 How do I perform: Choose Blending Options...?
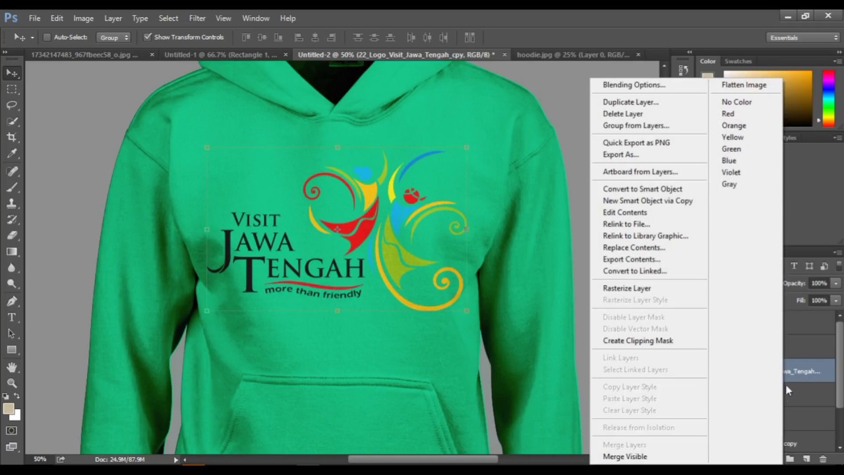pos(634,85)
